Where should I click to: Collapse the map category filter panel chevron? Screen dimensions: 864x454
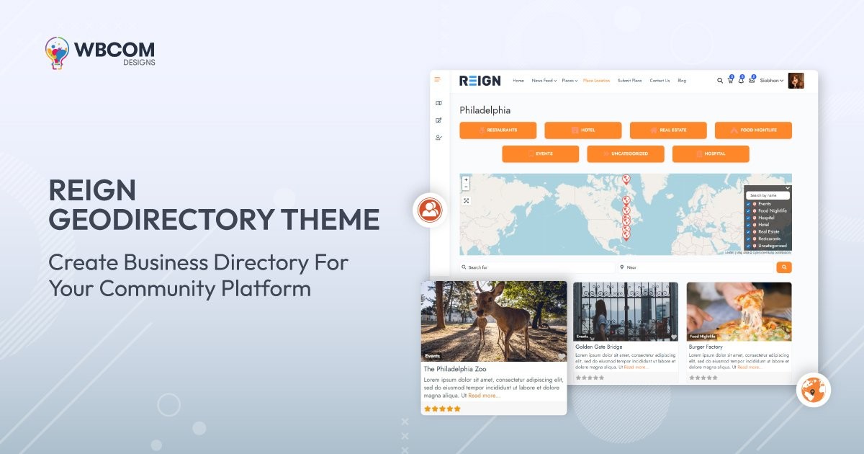click(788, 188)
